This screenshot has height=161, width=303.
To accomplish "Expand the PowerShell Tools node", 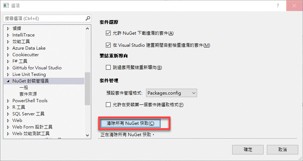I will coord(8,101).
